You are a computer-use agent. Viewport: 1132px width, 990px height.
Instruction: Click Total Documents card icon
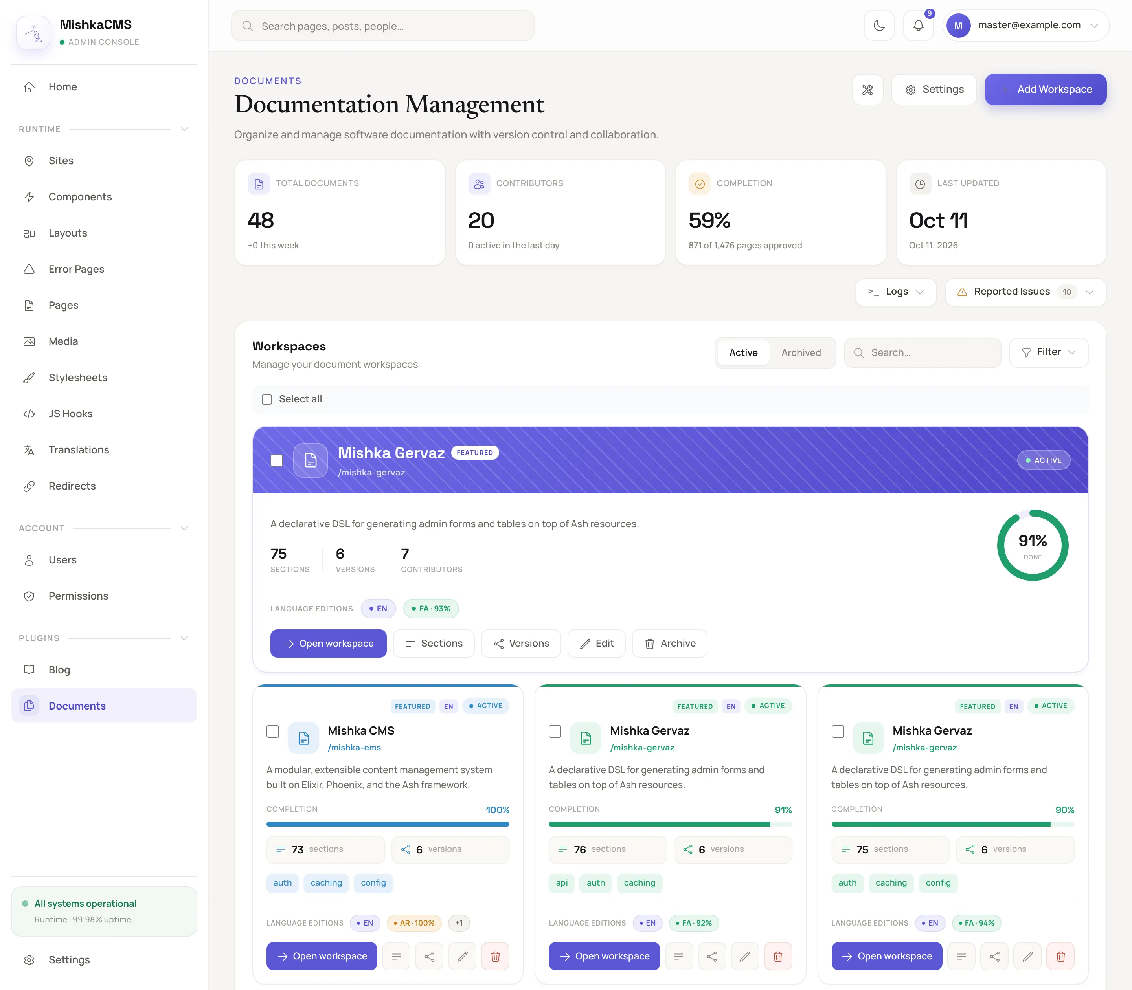[259, 184]
